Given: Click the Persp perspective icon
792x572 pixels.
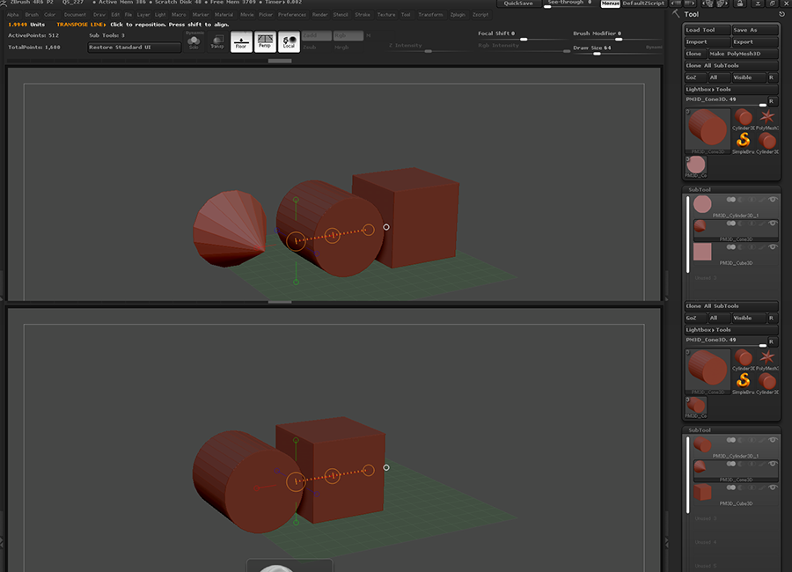Looking at the screenshot, I should (265, 41).
